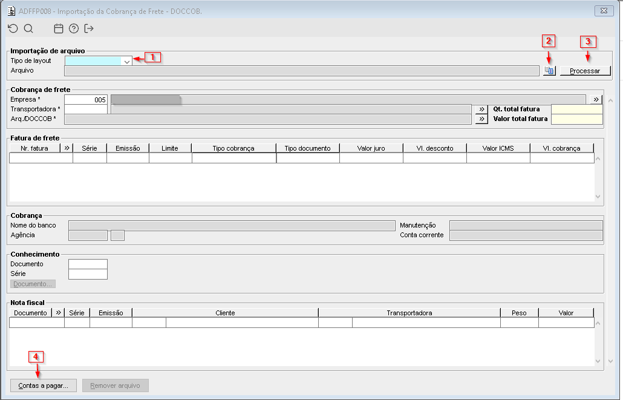This screenshot has height=400, width=623.
Task: Click the Processar button
Action: pyautogui.click(x=585, y=71)
